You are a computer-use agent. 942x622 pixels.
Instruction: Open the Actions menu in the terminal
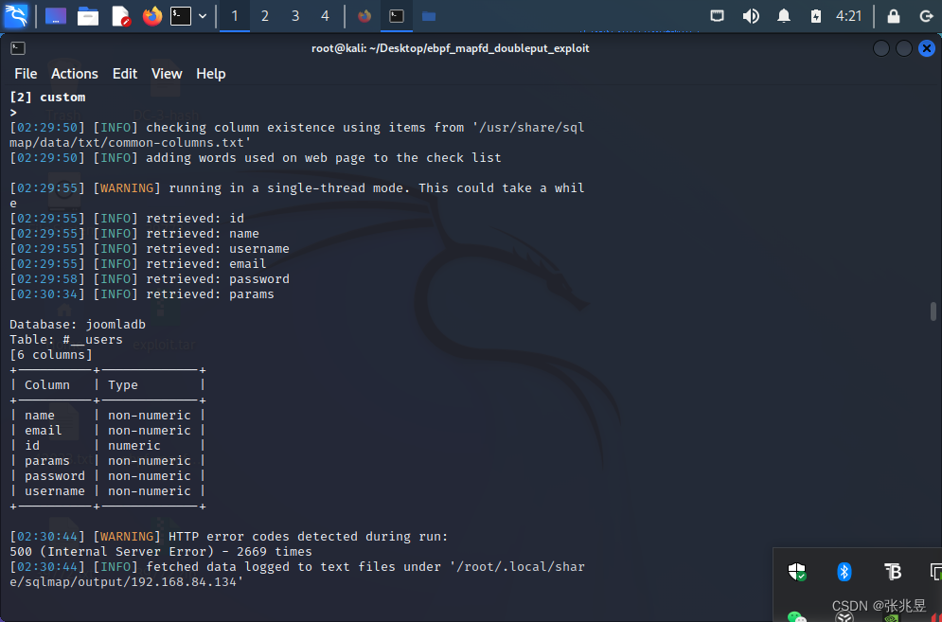tap(74, 73)
